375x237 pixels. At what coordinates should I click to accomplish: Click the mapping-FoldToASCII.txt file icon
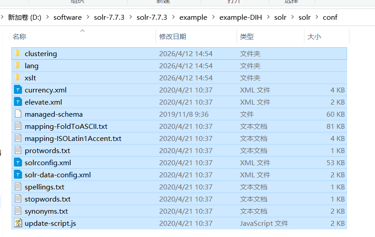point(18,126)
